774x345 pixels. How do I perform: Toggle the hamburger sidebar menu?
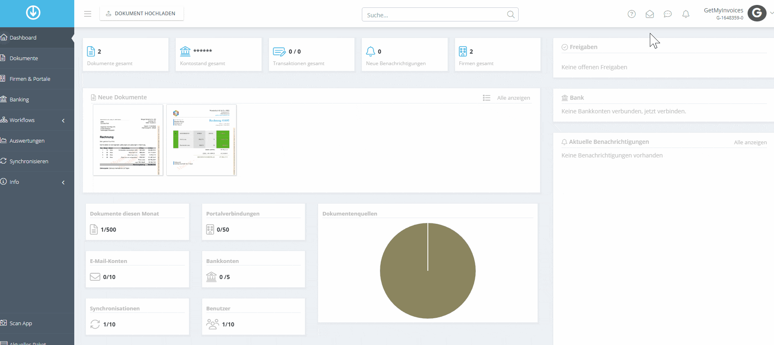tap(87, 14)
